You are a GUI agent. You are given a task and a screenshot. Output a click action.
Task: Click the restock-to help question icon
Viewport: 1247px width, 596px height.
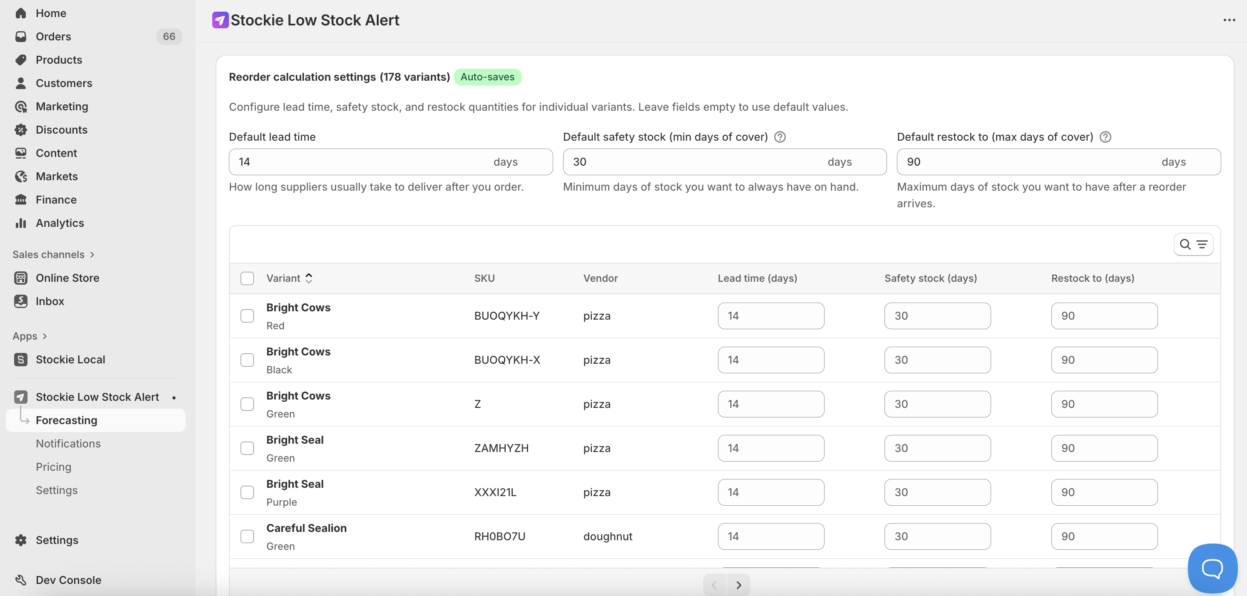(1105, 137)
